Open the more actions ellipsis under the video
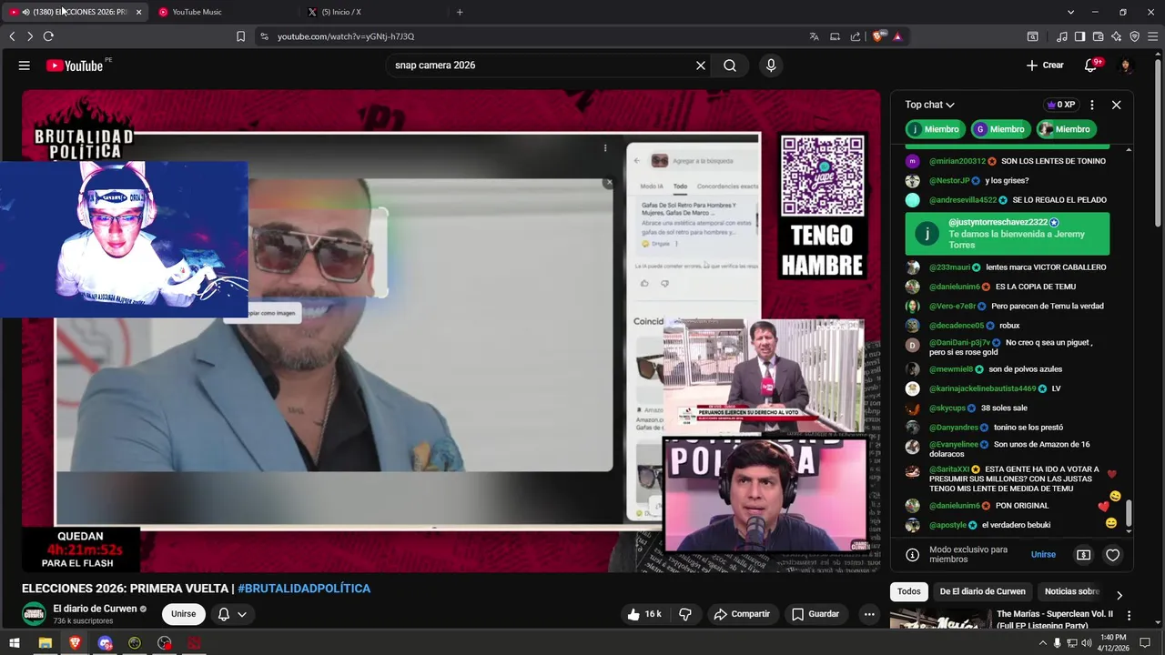This screenshot has height=655, width=1165. point(869,614)
